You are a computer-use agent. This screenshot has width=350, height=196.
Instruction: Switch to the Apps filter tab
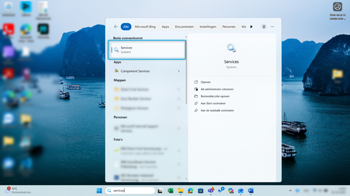click(x=165, y=27)
